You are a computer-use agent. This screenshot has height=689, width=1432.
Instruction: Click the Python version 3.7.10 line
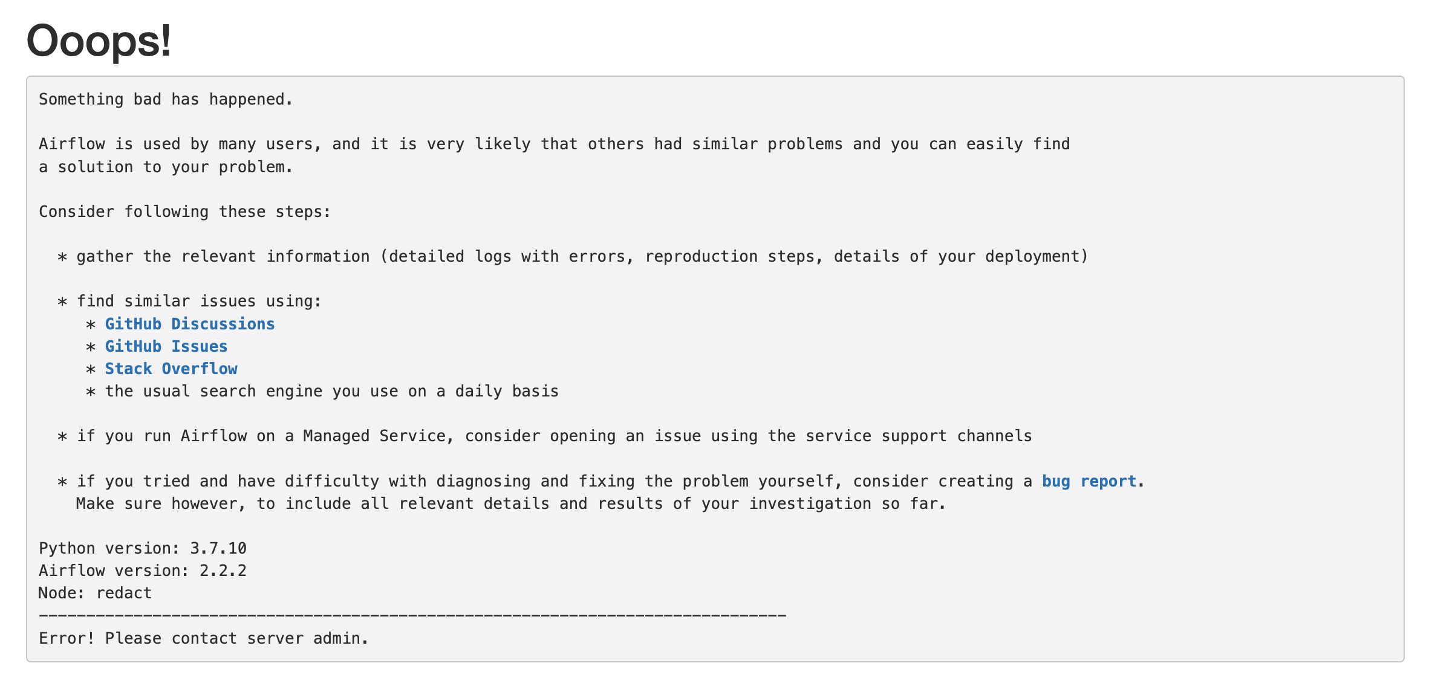click(x=143, y=548)
